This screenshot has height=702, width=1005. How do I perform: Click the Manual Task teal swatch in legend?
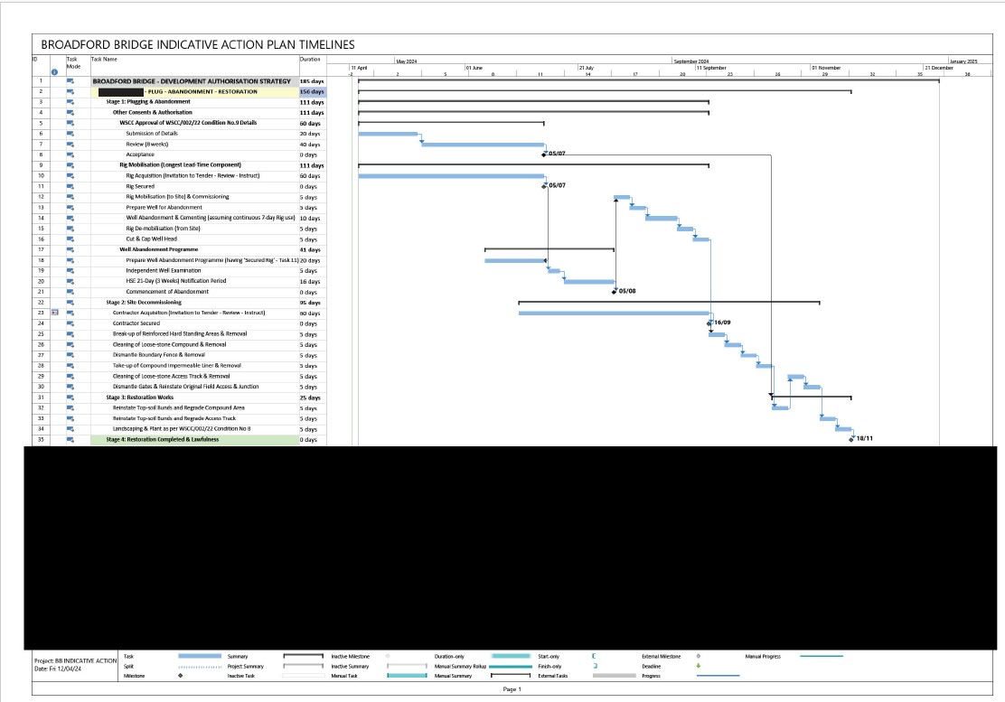click(x=406, y=676)
